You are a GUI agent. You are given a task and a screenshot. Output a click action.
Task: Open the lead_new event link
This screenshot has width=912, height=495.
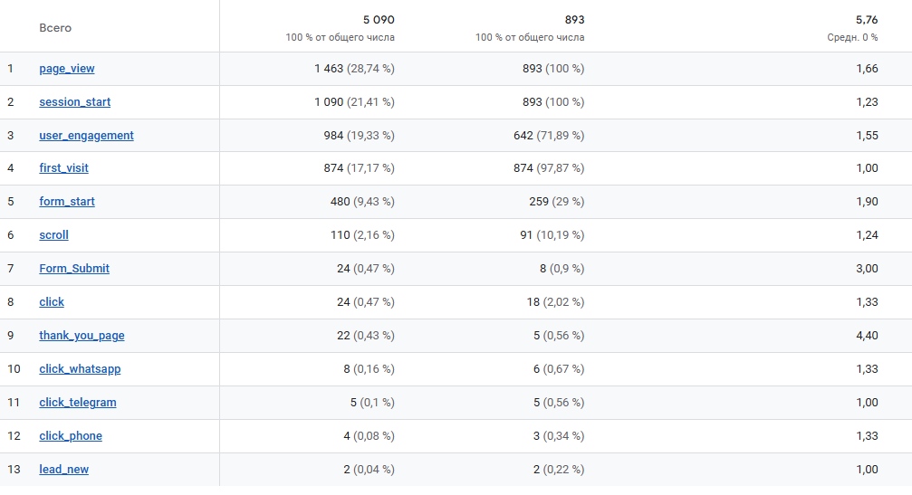63,470
